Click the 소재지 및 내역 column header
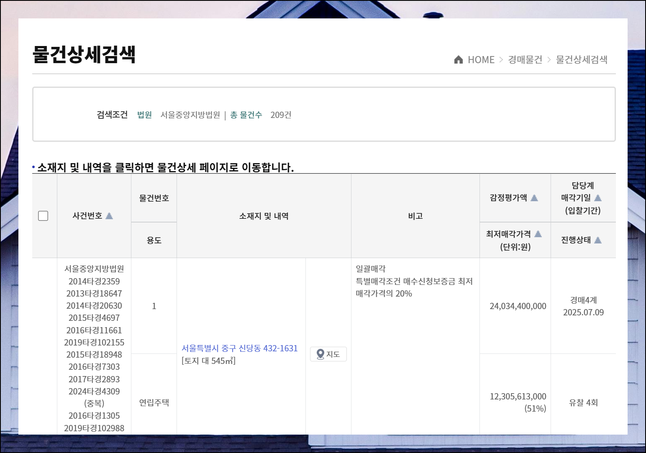 (264, 216)
